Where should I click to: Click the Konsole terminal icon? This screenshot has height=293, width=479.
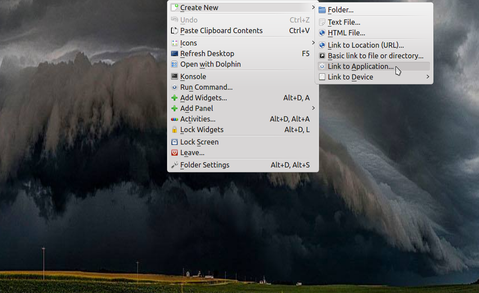(175, 76)
